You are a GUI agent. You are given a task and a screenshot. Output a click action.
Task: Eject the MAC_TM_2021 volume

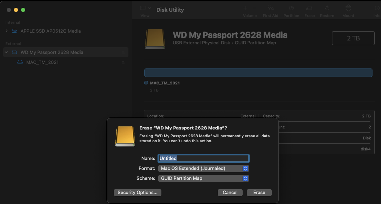point(123,62)
